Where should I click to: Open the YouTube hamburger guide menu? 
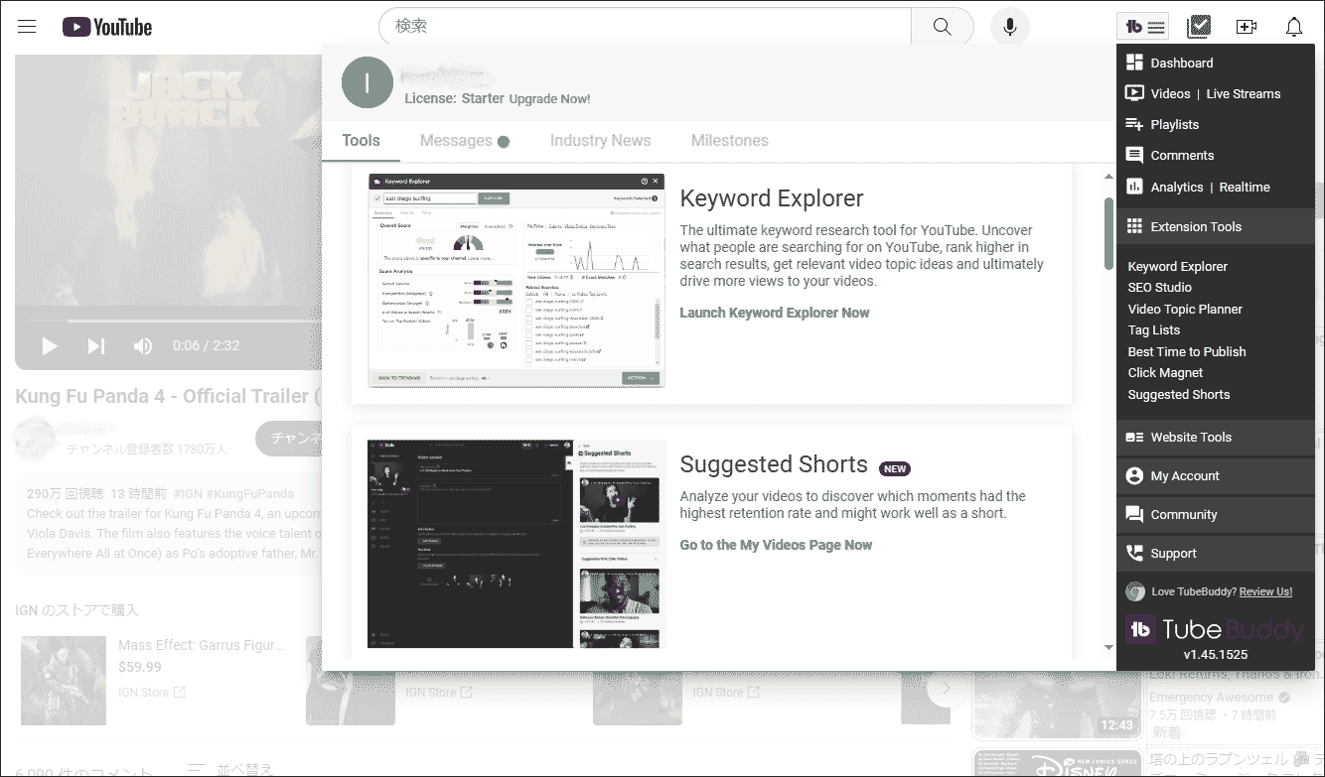(27, 27)
